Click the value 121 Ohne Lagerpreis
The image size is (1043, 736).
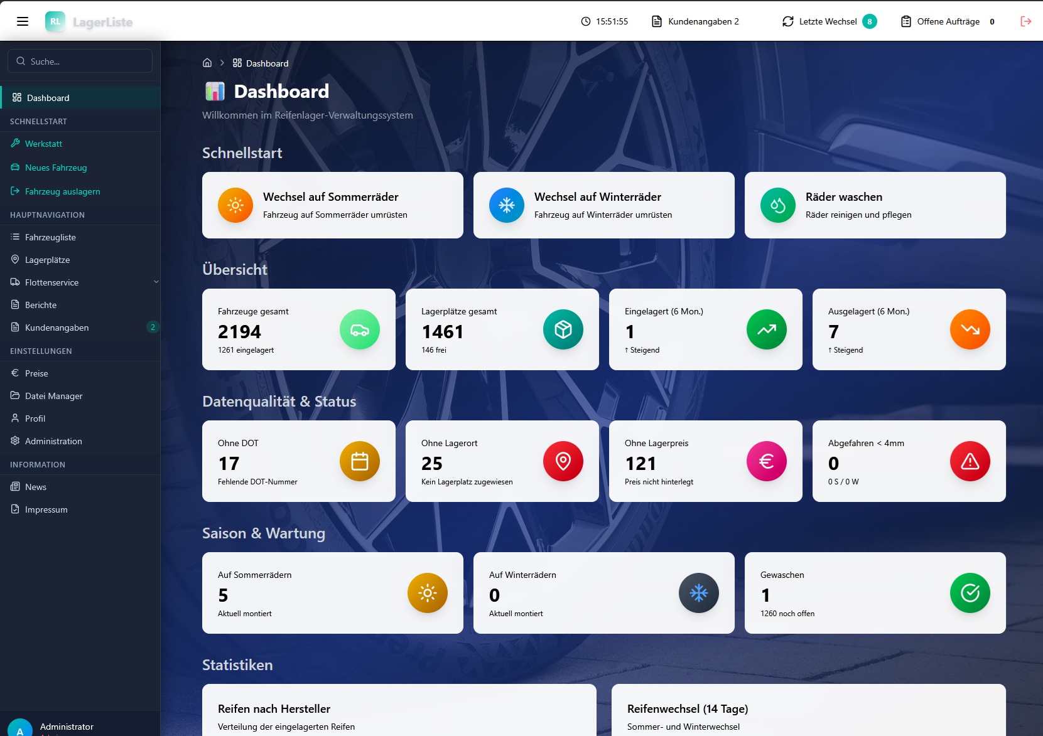pos(640,463)
